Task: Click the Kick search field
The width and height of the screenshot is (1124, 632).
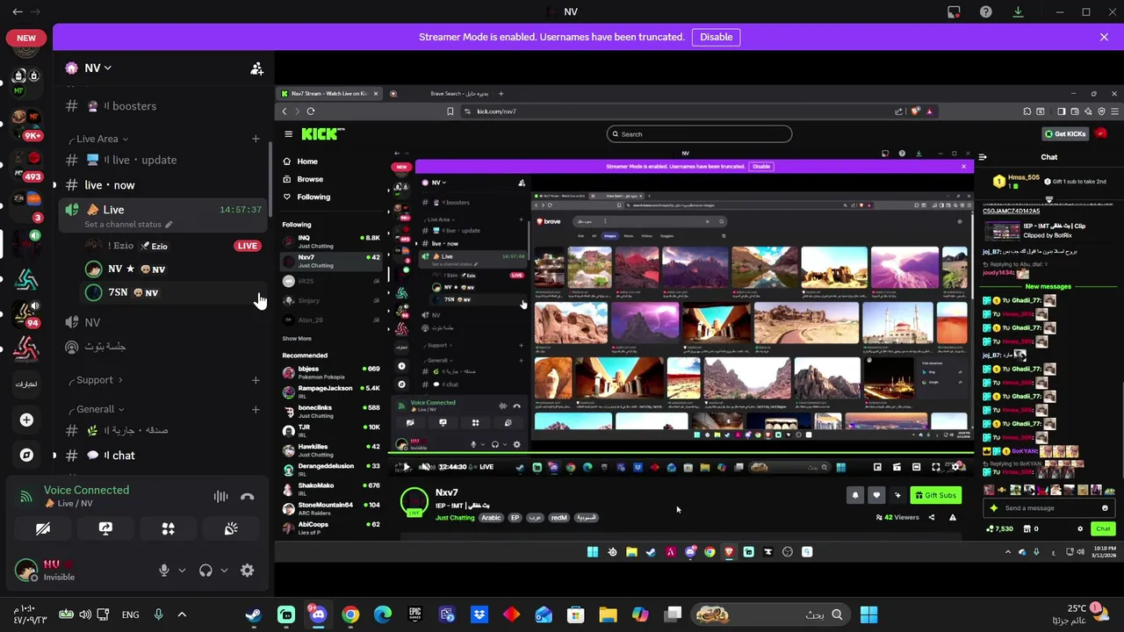Action: [699, 134]
